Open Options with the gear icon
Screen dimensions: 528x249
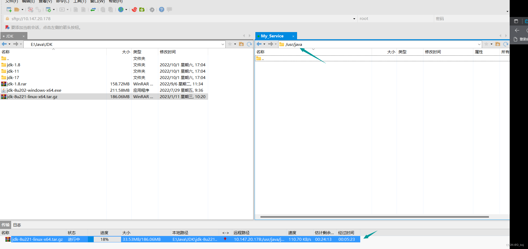[x=152, y=10]
